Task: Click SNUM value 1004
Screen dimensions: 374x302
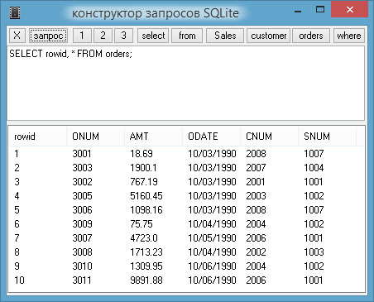Action: click(x=314, y=168)
